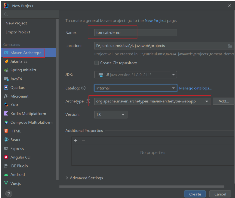Viewport: 235px width, 198px height.
Task: Click the Catalog help question icon
Action: pyautogui.click(x=83, y=88)
